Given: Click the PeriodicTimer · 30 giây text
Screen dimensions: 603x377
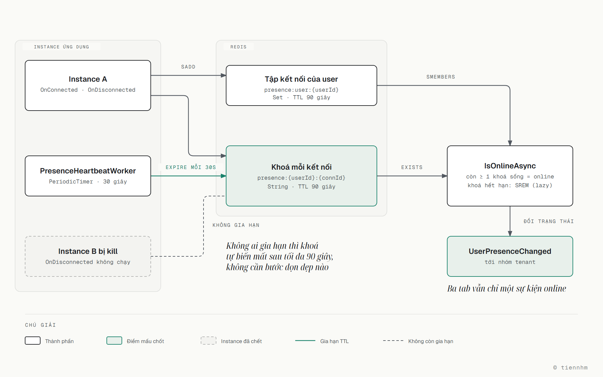Looking at the screenshot, I should point(88,182).
